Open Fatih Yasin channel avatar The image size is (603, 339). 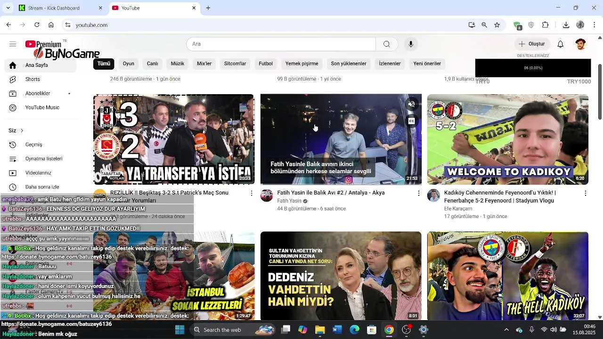pos(267,195)
